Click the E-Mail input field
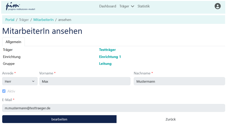Image resolution: width=228 pixels, height=127 pixels. tap(113, 108)
